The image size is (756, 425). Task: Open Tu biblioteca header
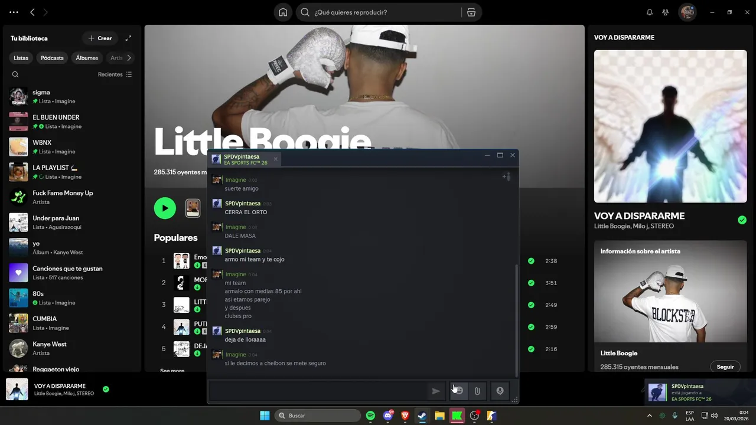pyautogui.click(x=29, y=38)
